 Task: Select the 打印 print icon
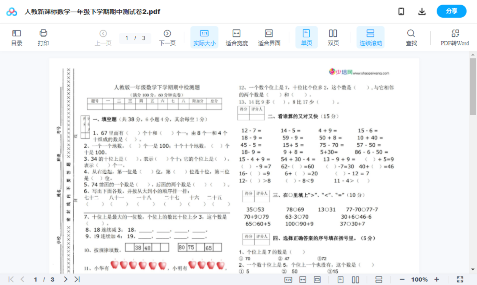(43, 37)
